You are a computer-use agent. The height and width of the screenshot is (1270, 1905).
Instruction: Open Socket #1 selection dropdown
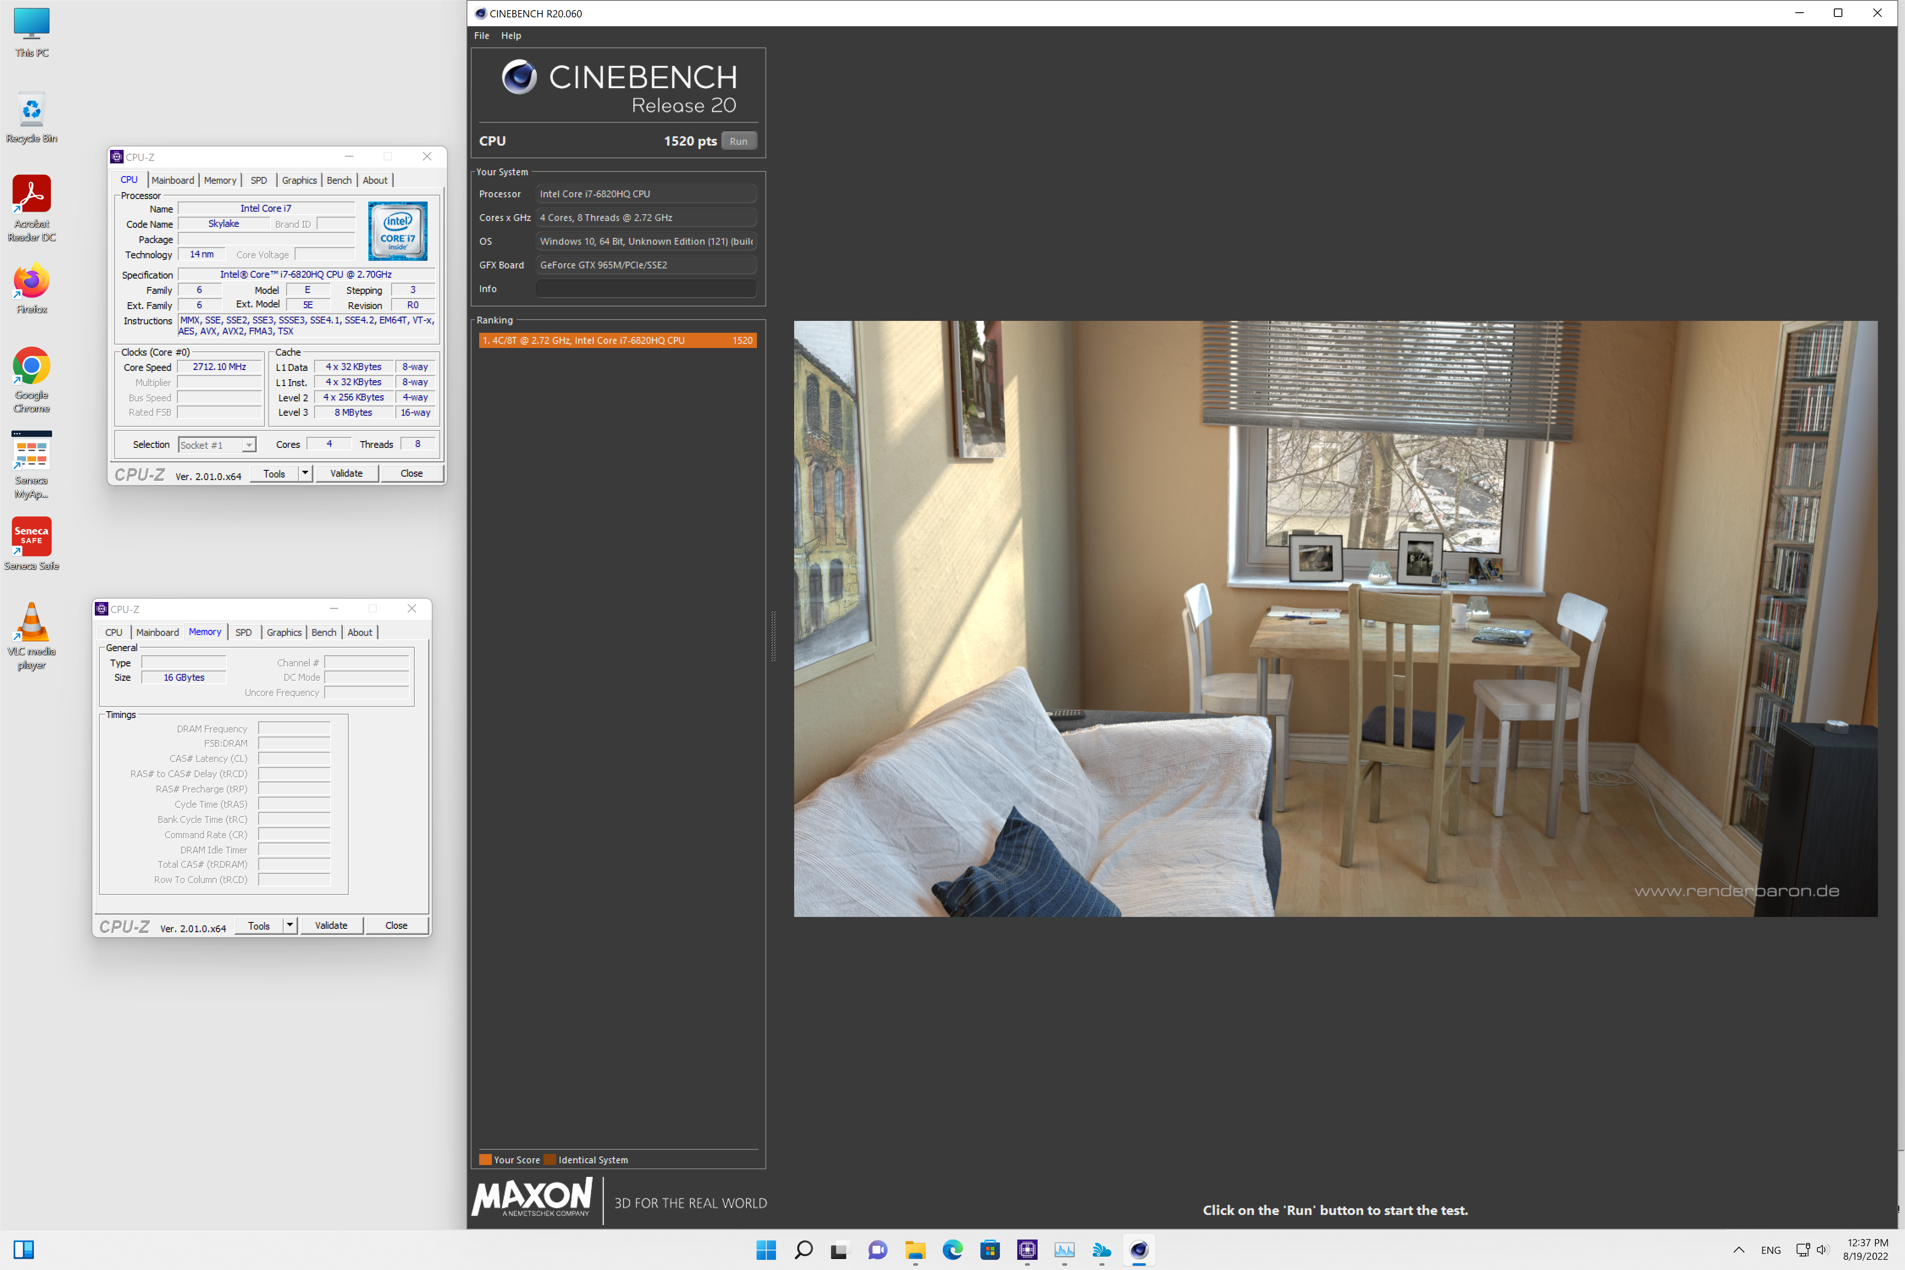217,444
